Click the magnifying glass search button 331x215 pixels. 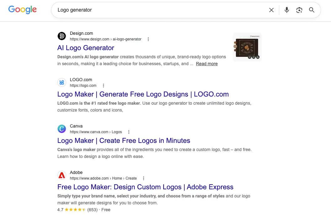coord(312,10)
